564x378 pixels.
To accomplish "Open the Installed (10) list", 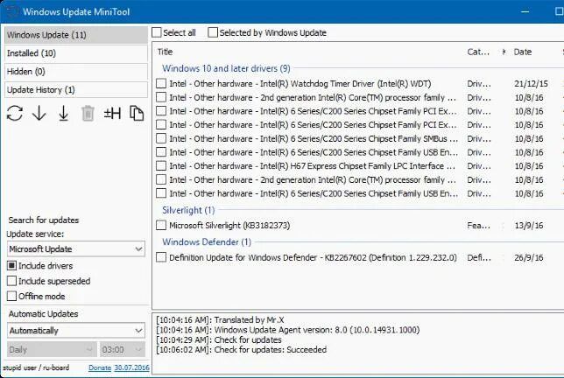I will coord(76,53).
